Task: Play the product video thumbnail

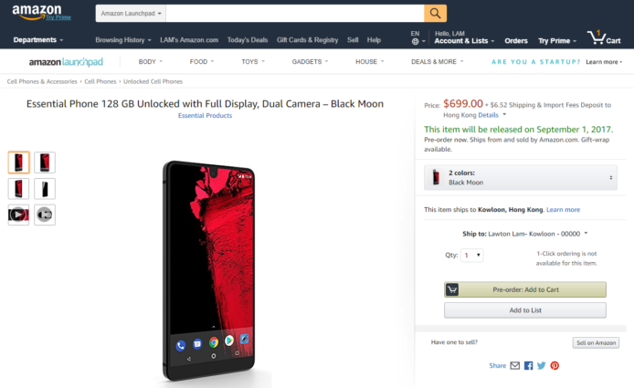Action: click(18, 215)
